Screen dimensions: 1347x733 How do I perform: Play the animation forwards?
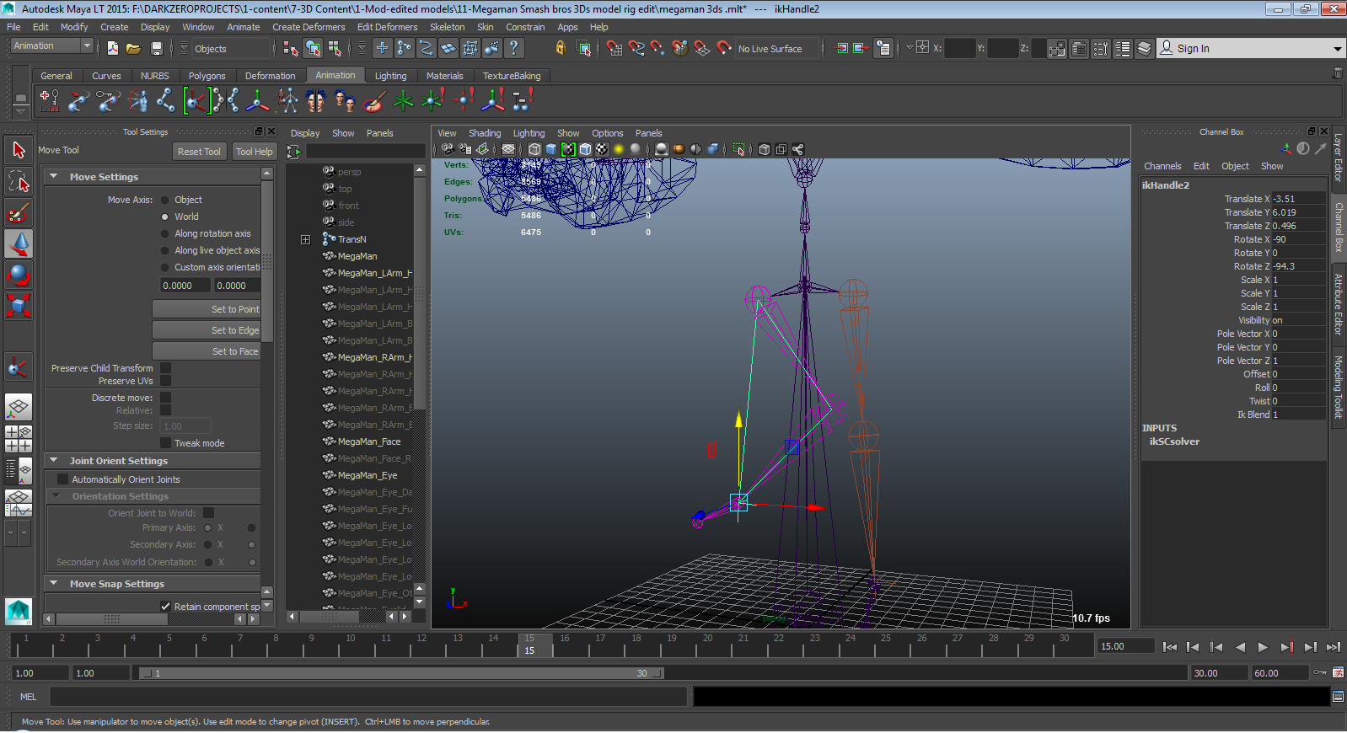[1263, 647]
